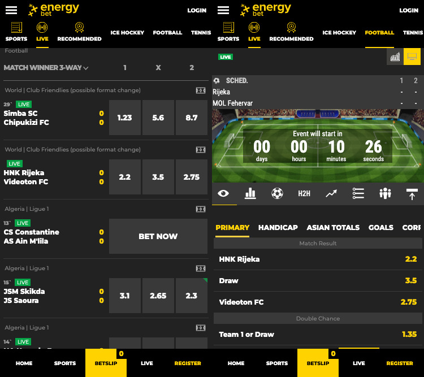Bet on Videoton FC 2.75 in left list
Viewport: 424px width, 377px height.
point(192,177)
